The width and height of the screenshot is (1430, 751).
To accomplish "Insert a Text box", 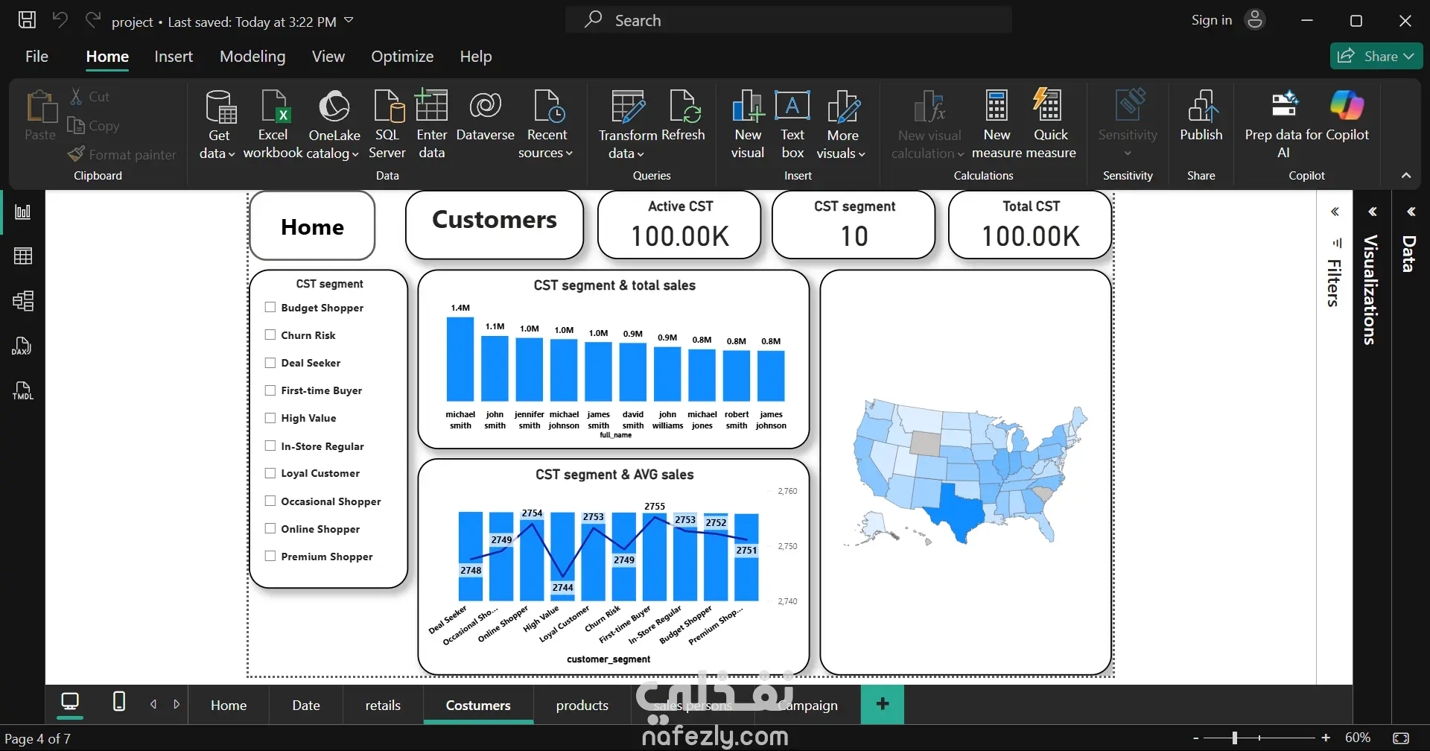I will coord(792,124).
